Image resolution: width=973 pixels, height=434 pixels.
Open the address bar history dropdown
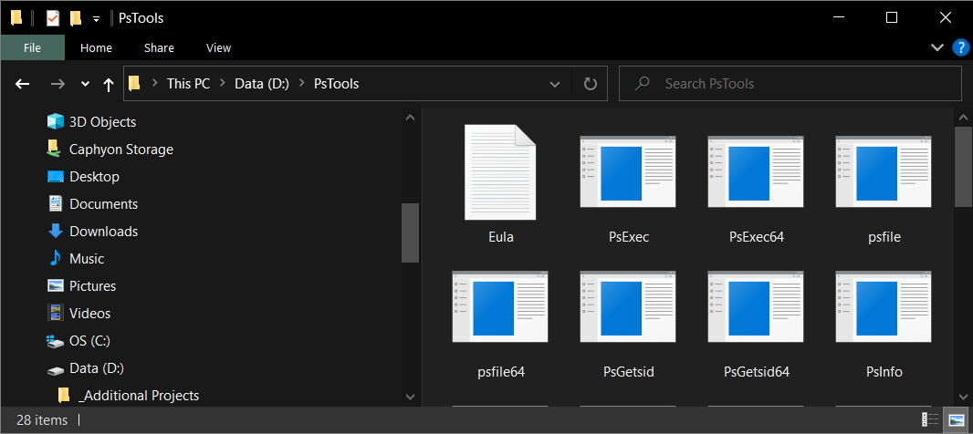556,84
